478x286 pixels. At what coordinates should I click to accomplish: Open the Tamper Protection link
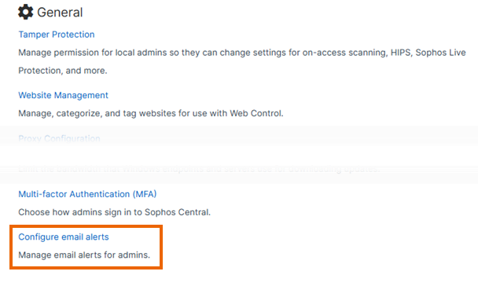click(57, 35)
